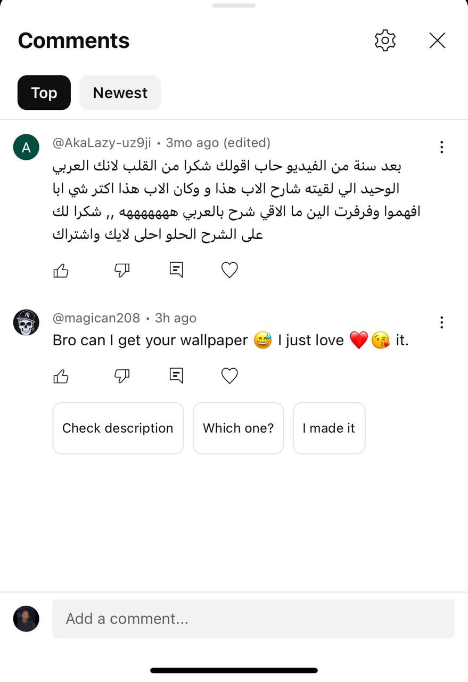Choose the "Check description" suggested reply
This screenshot has width=468, height=682.
point(118,428)
